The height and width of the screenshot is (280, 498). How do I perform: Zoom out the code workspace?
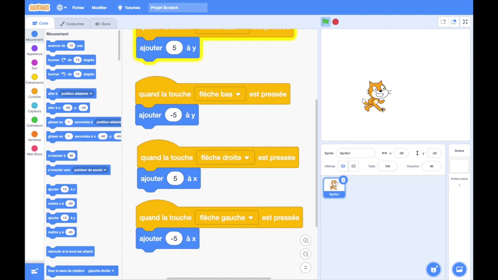point(306,254)
